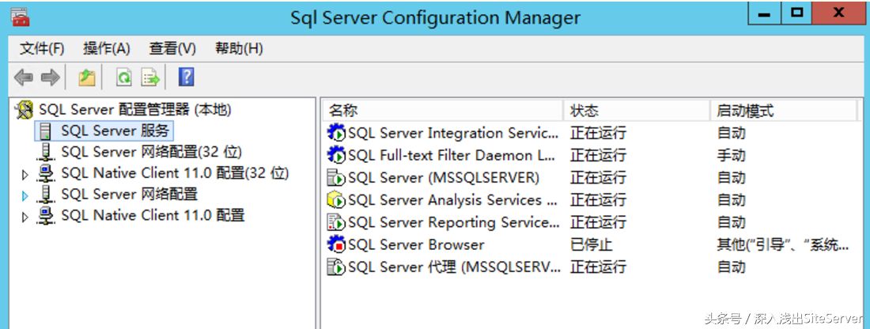The image size is (870, 329).
Task: Click 其他("引导"、"系统... start mode cell
Action: click(782, 244)
